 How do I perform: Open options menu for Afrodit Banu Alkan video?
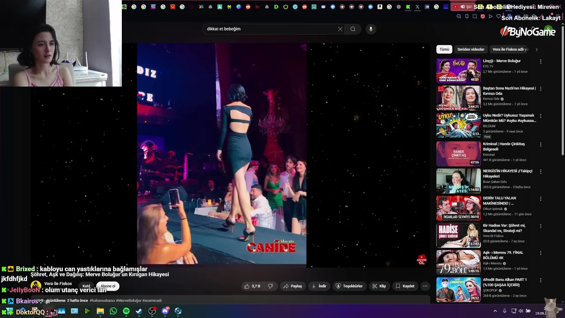pos(541,280)
